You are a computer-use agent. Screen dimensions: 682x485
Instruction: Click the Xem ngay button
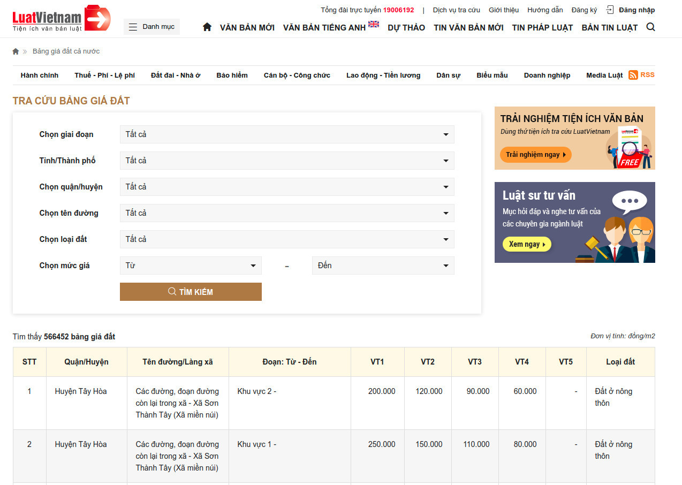pos(527,244)
